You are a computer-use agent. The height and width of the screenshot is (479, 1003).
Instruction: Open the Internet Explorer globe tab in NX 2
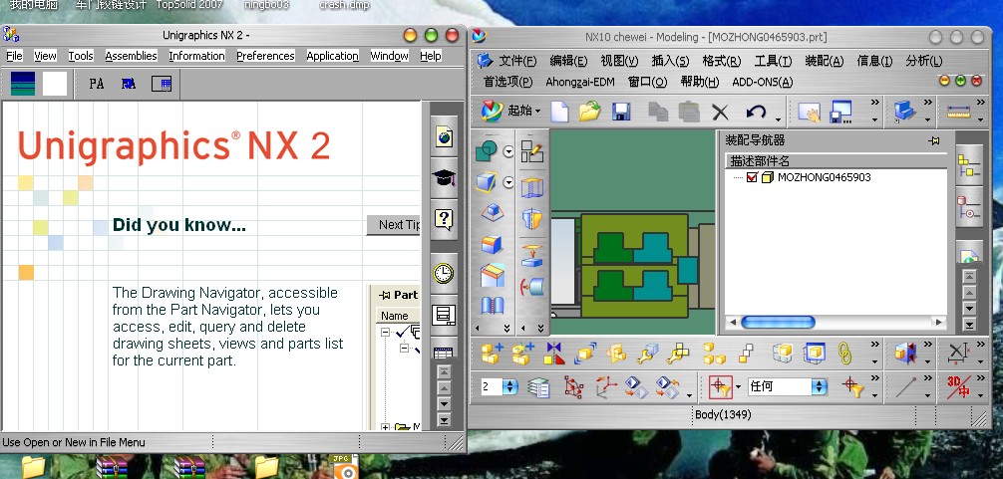click(444, 136)
